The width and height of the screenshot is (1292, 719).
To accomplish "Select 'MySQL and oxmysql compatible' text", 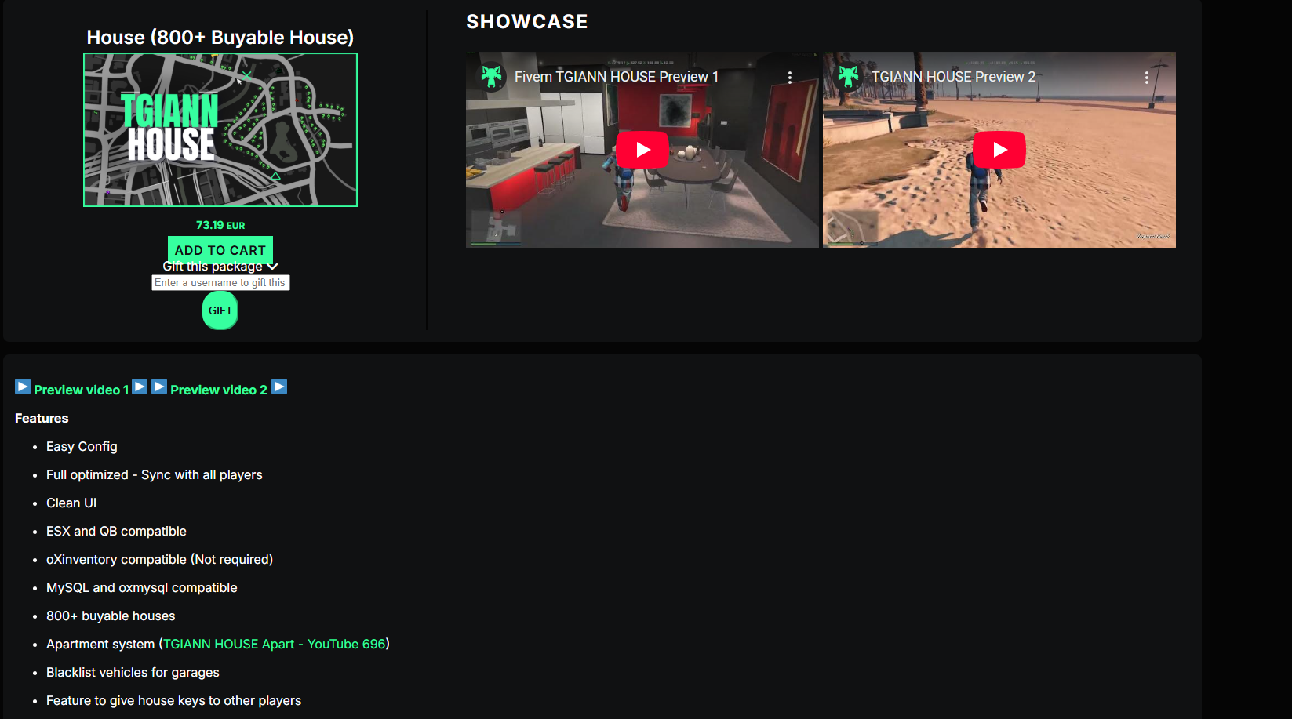I will [142, 587].
